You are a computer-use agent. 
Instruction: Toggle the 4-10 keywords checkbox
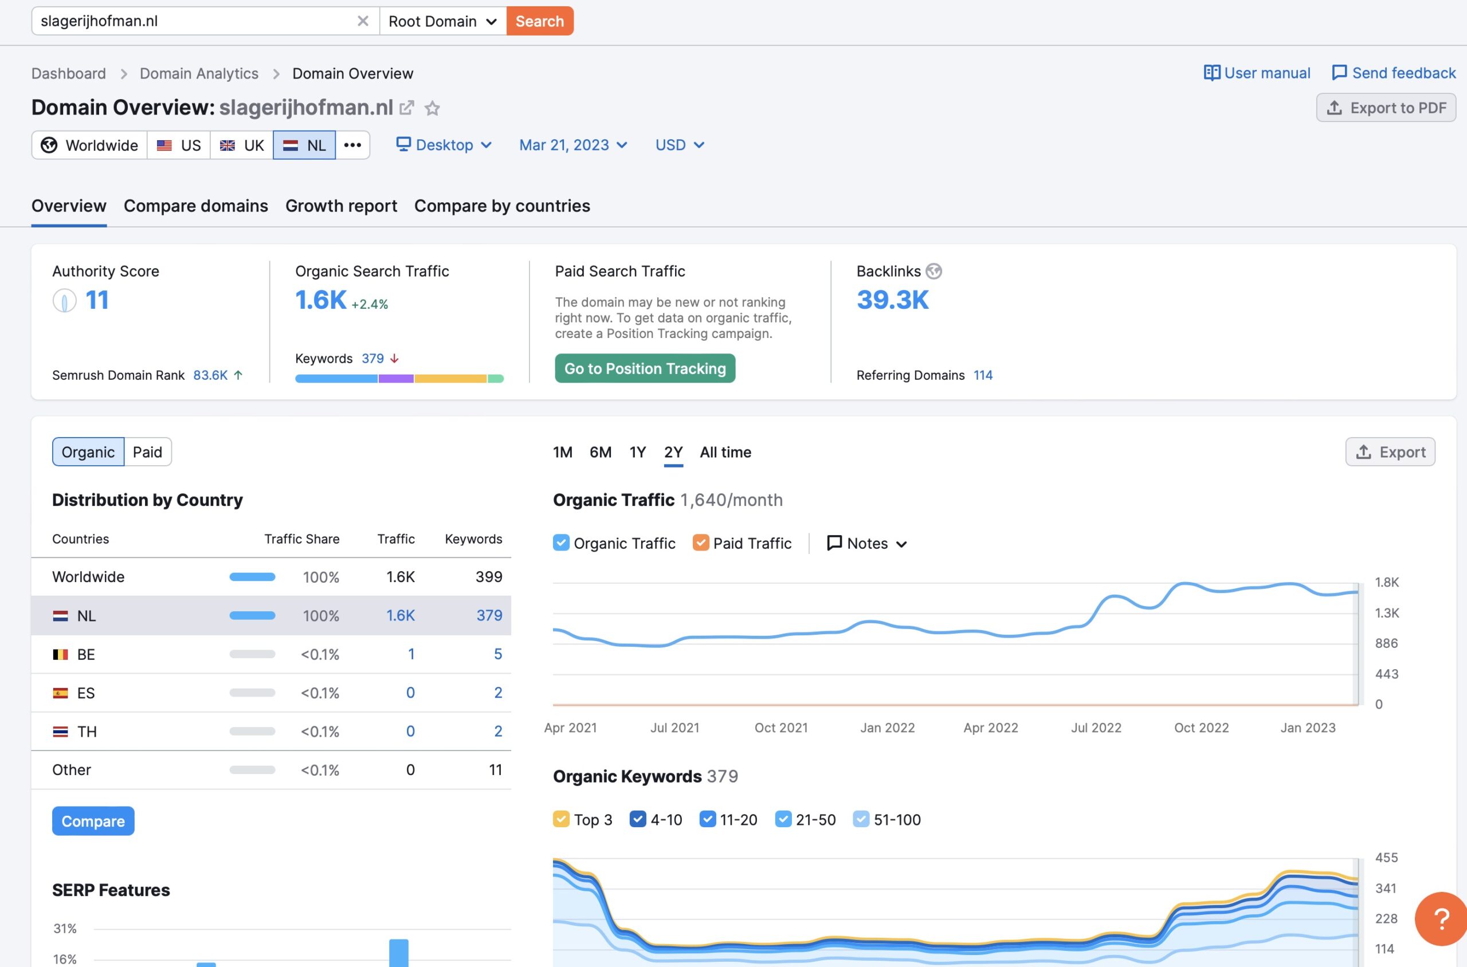637,819
